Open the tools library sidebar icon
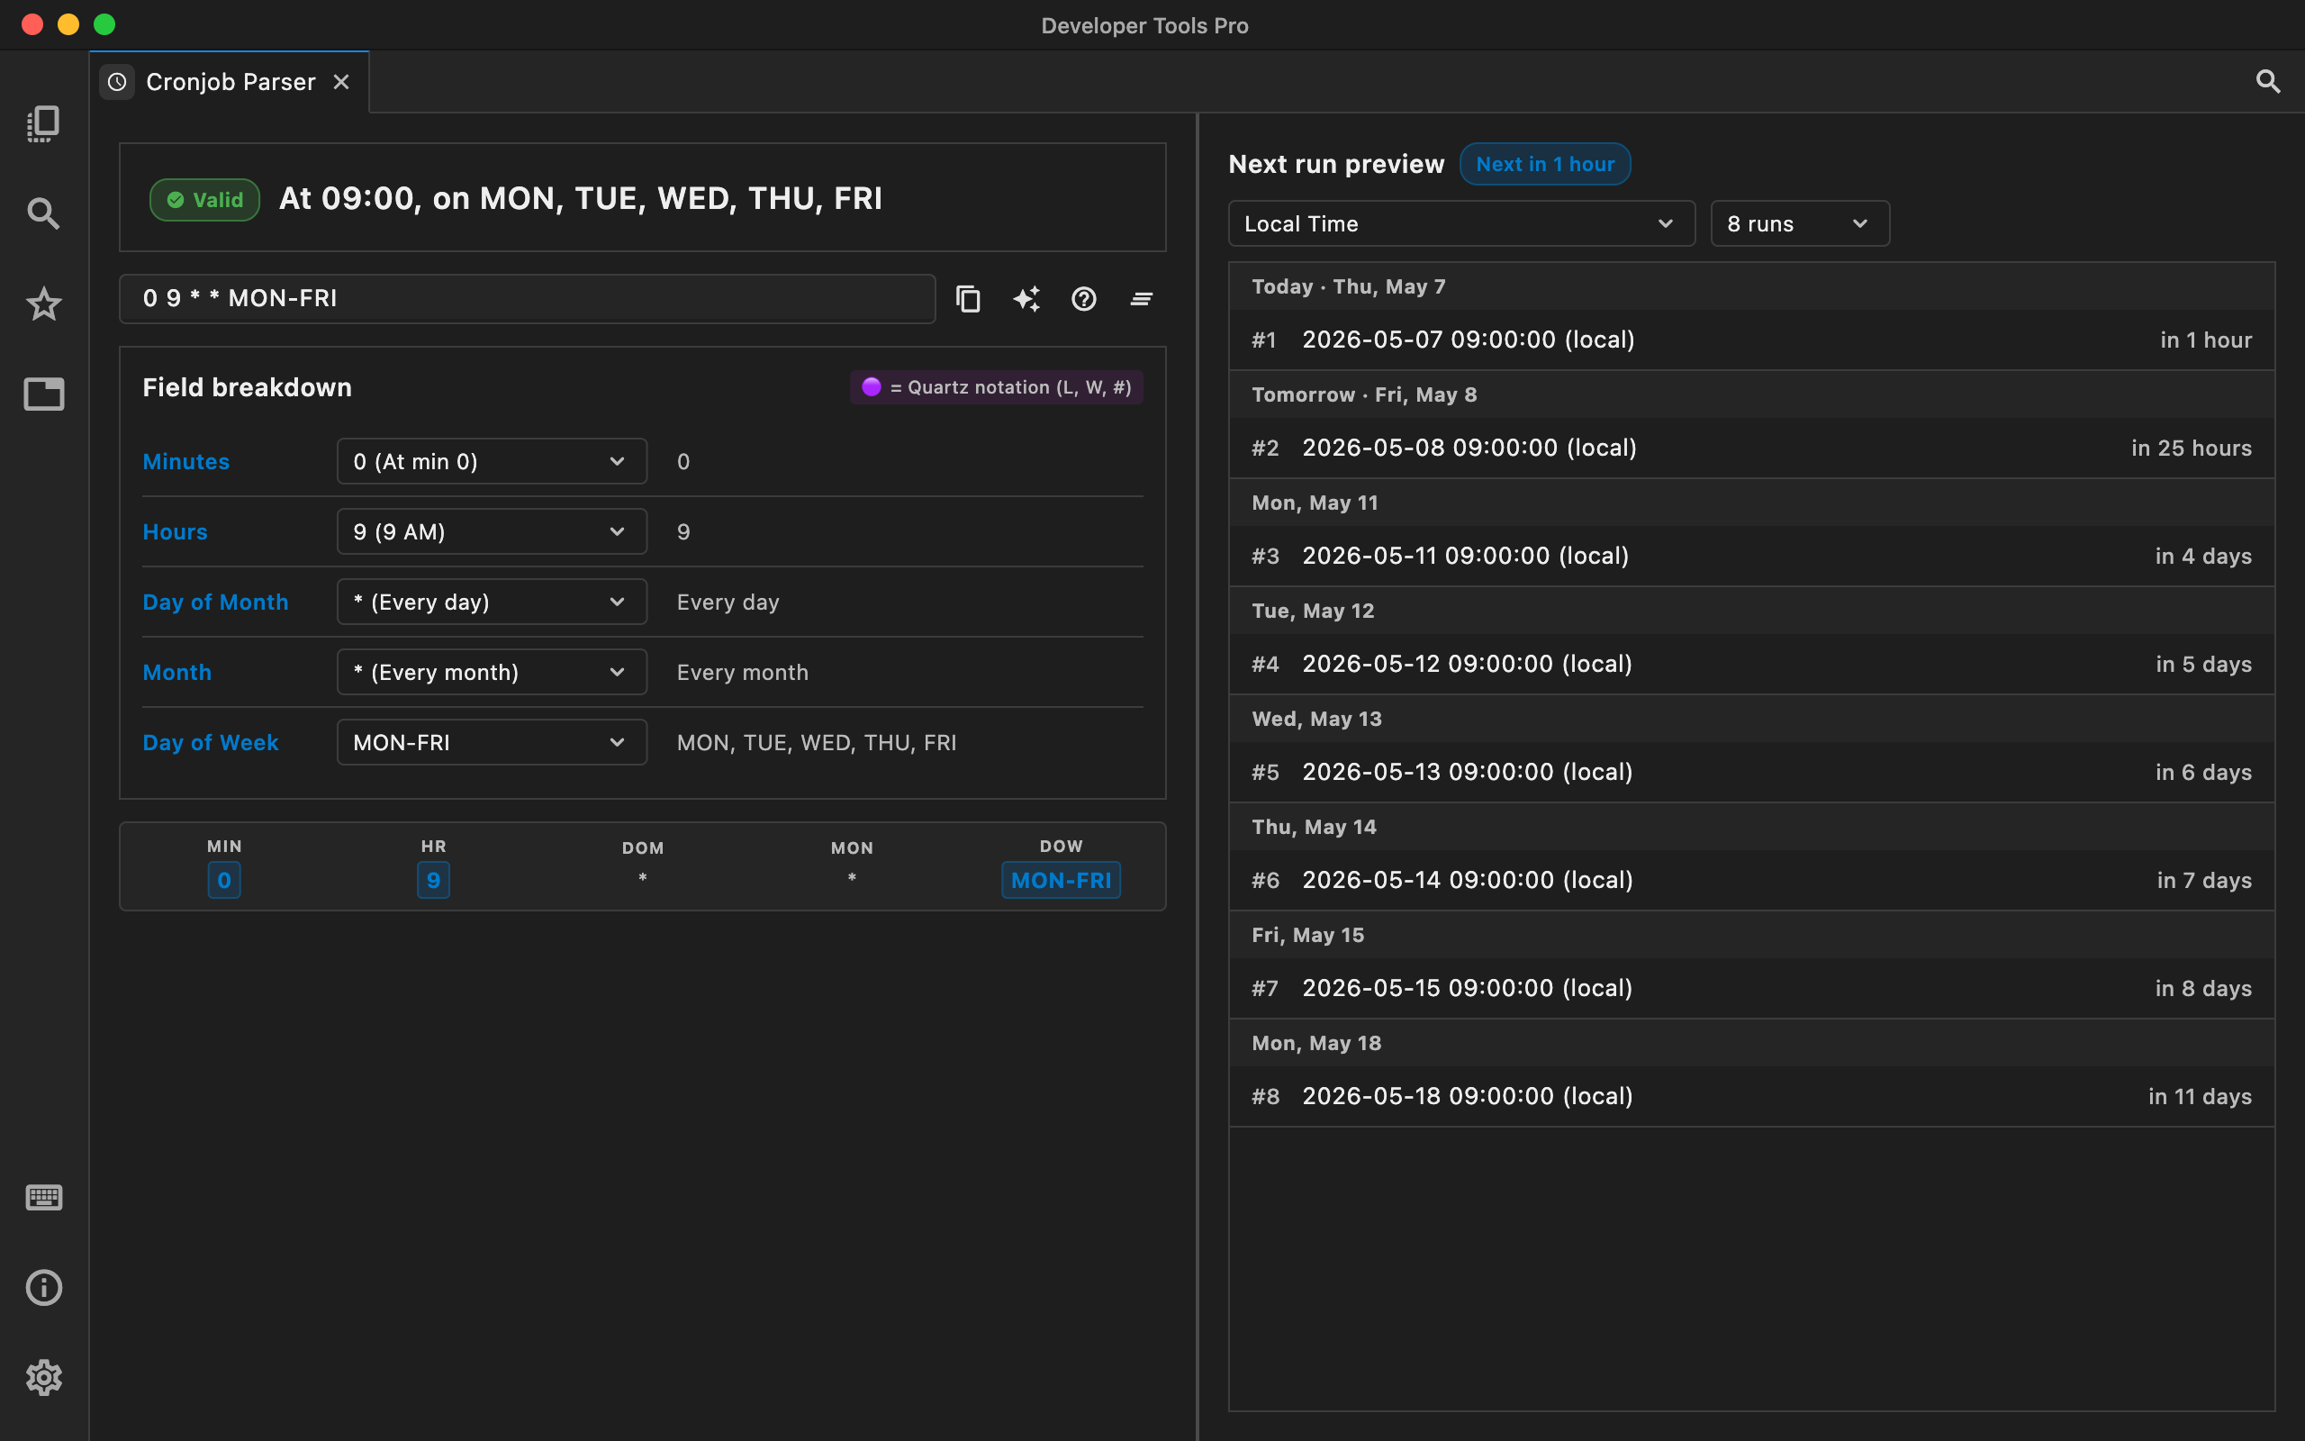The height and width of the screenshot is (1441, 2305). pos(44,124)
